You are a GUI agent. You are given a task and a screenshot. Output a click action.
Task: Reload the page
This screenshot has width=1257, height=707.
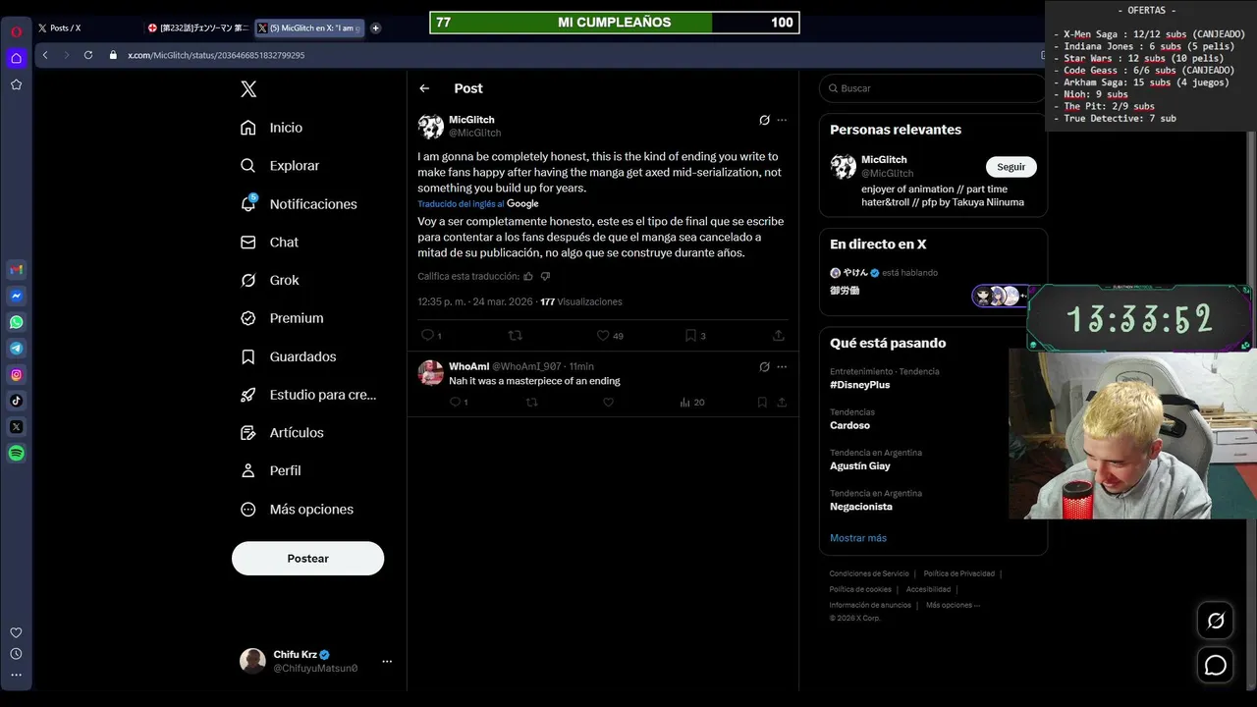click(88, 55)
